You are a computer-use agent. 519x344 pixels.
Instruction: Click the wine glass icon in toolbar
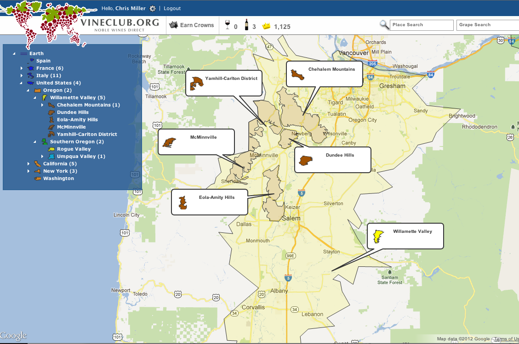click(228, 25)
